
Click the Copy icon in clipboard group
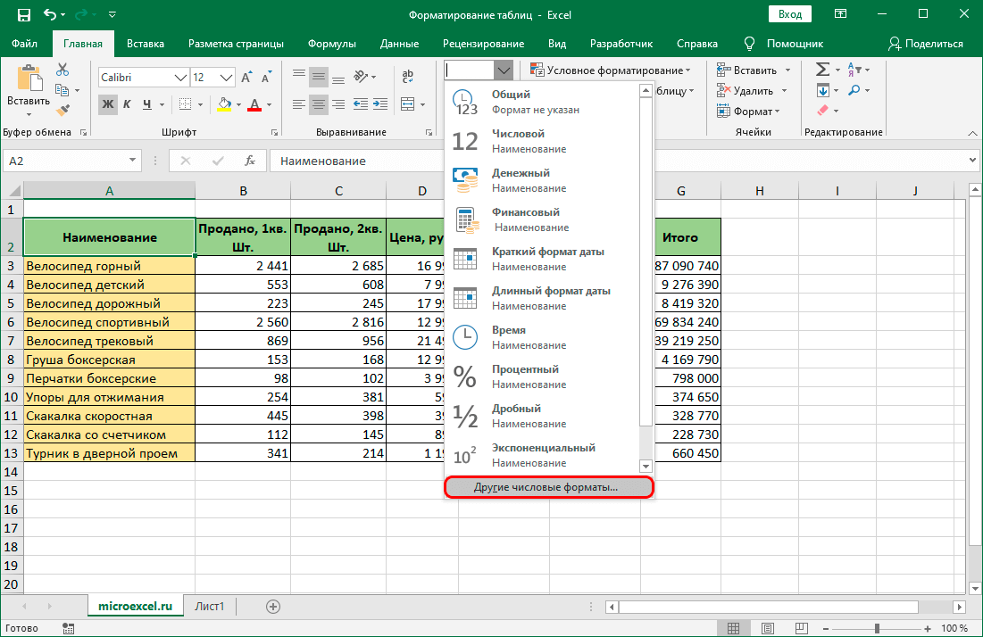pos(62,90)
